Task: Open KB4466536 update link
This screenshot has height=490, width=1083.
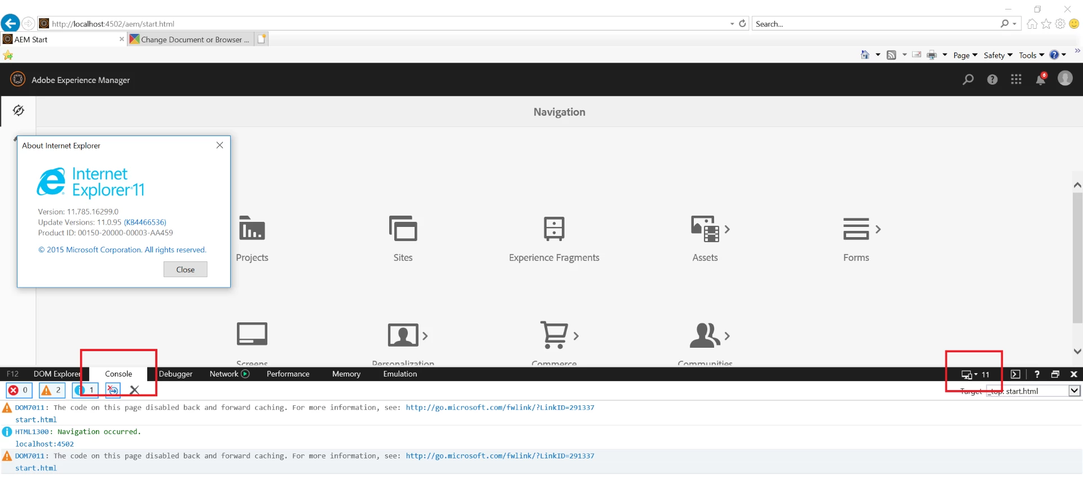Action: pyautogui.click(x=145, y=222)
